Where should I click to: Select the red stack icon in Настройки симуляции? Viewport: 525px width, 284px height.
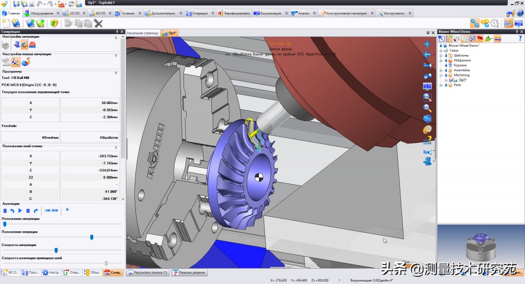pyautogui.click(x=32, y=45)
